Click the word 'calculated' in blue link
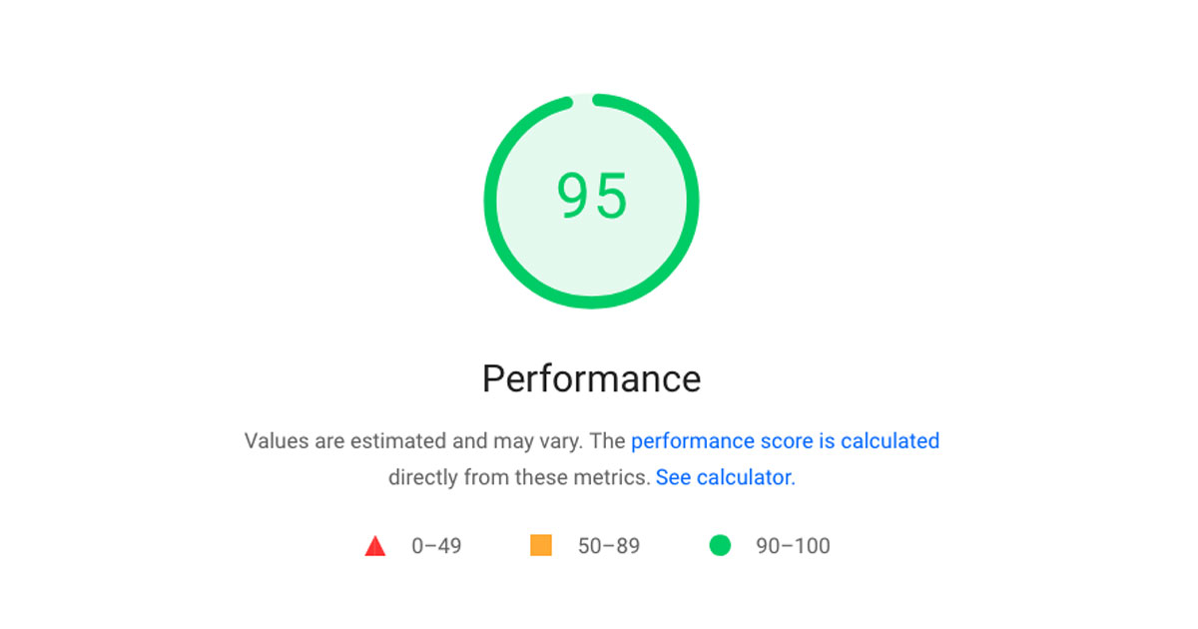 click(x=891, y=441)
